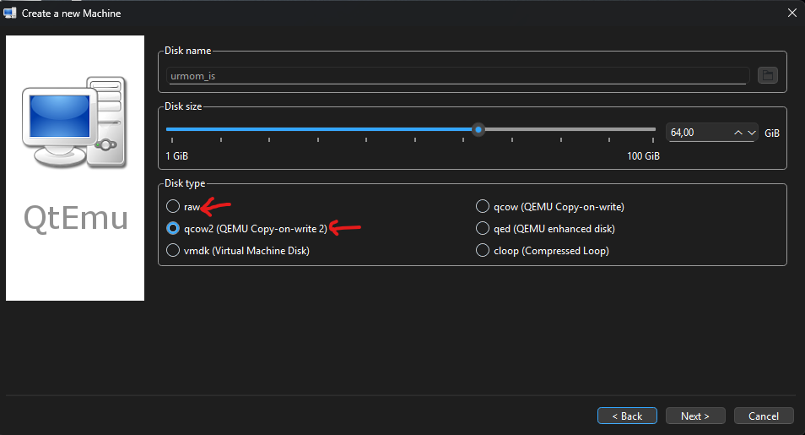Image resolution: width=805 pixels, height=435 pixels.
Task: Go back with the Back button
Action: (x=626, y=416)
